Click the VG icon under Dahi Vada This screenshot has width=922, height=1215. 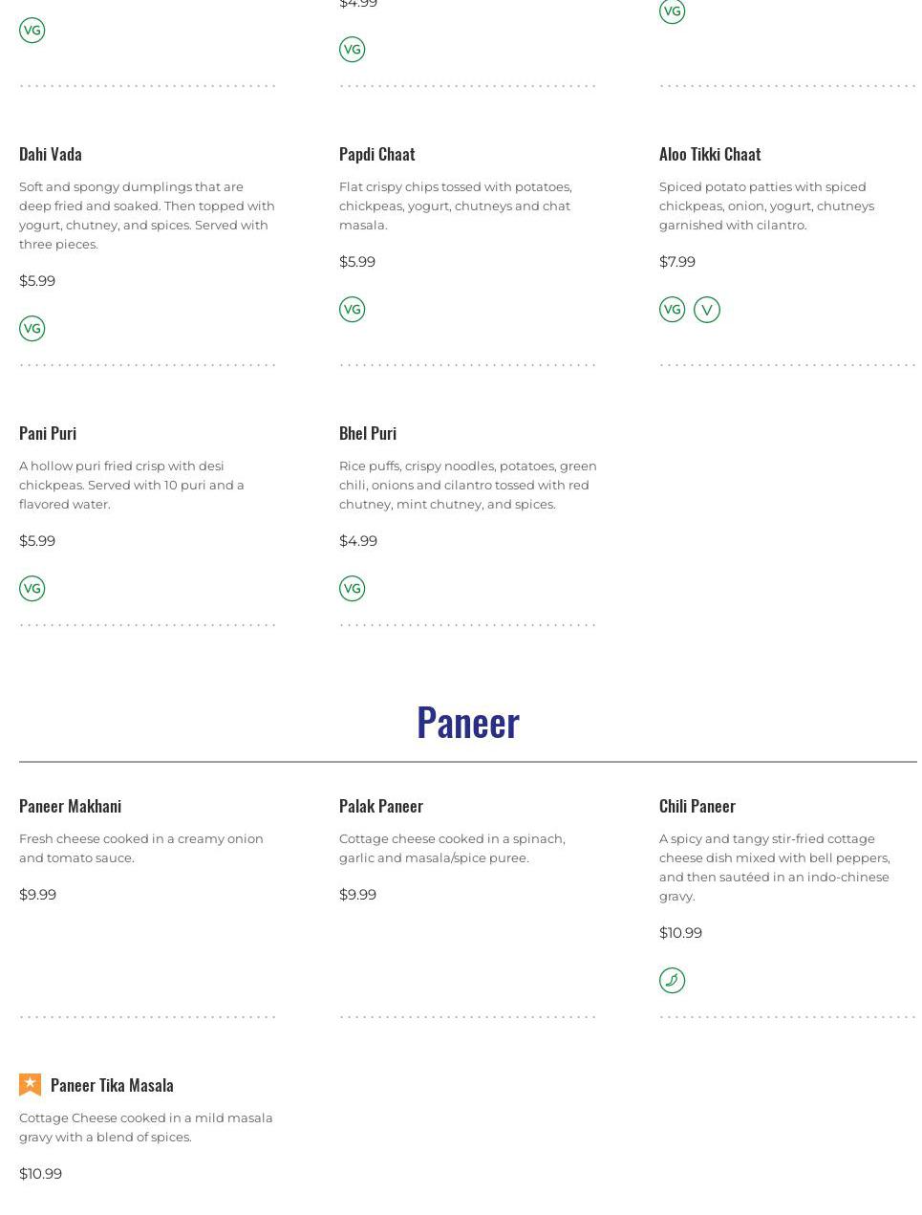click(32, 329)
